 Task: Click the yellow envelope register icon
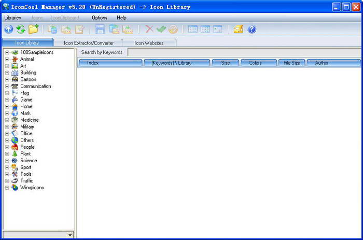[238, 29]
